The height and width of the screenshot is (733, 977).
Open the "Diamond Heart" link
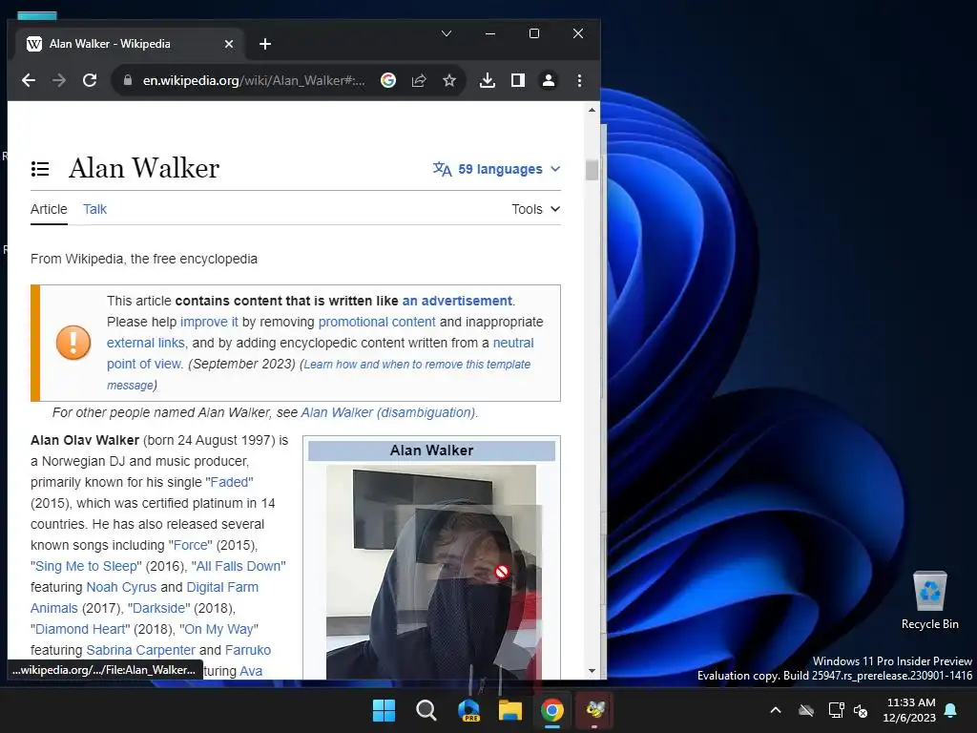point(80,630)
